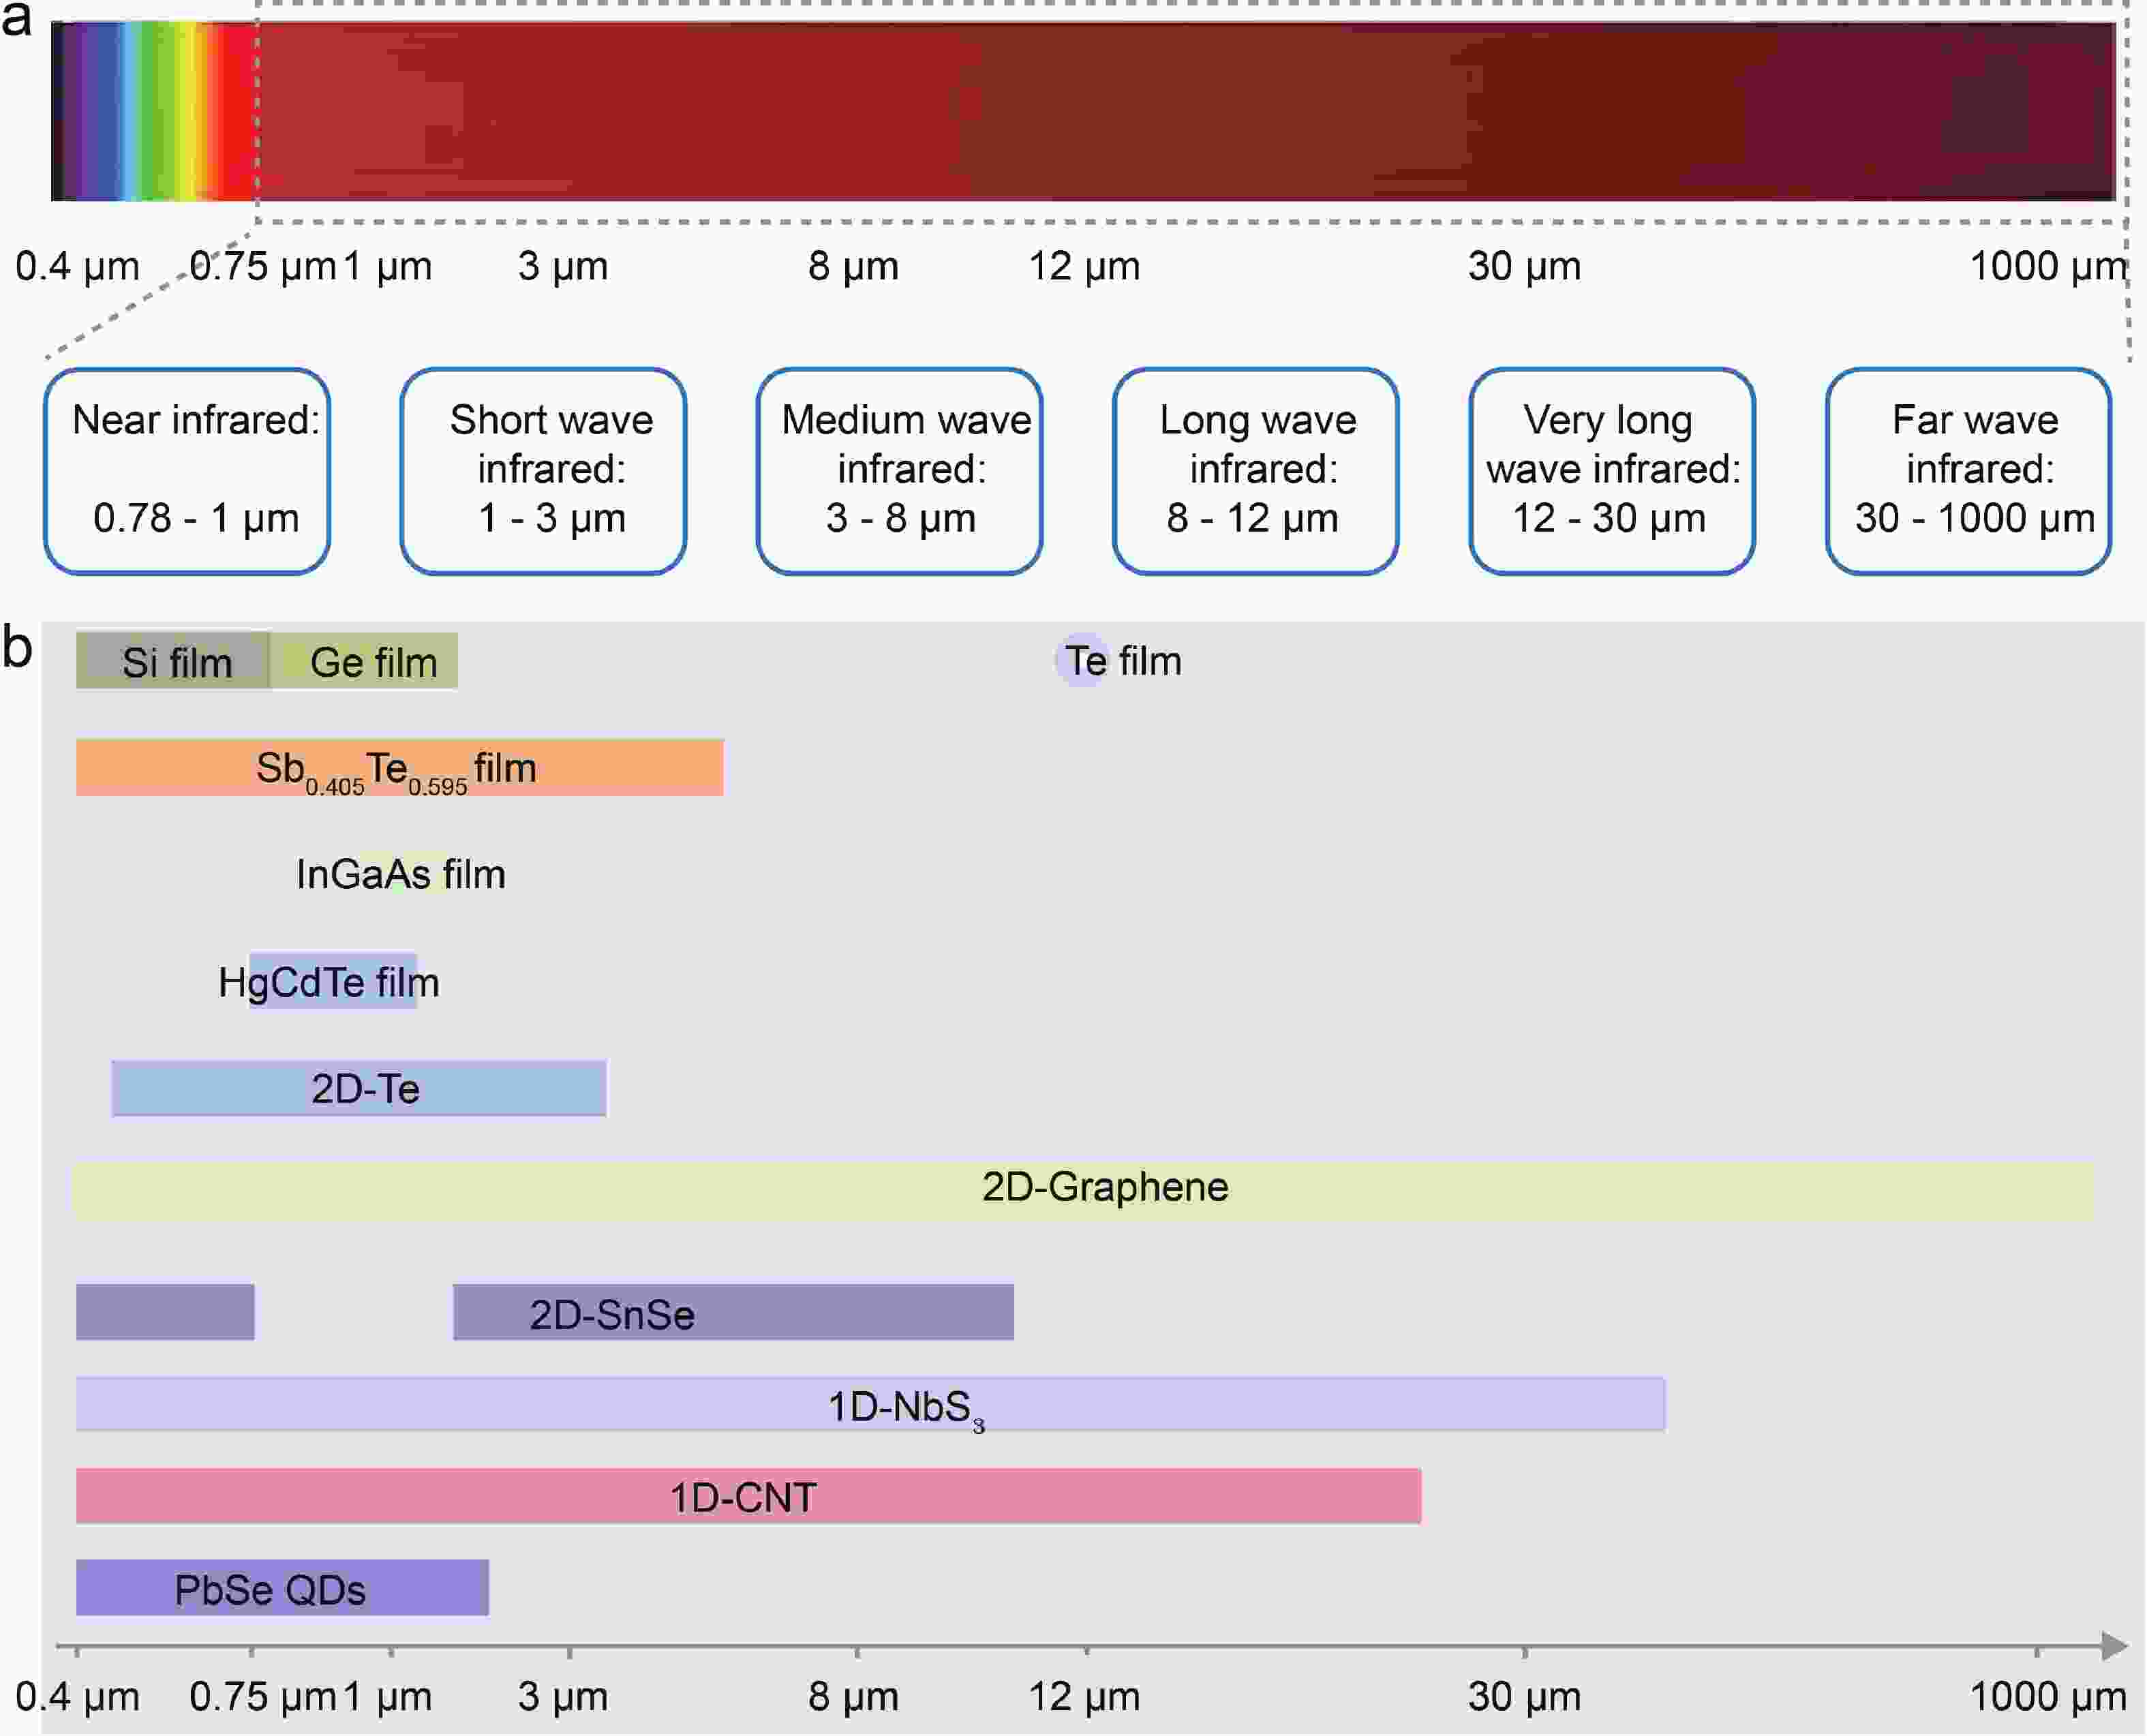Click the arrowhead at axis end
Viewport: 2147px width, 1736px height.
(x=2112, y=1646)
